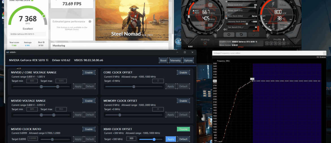This screenshot has height=143, width=331.
Task: Apply Afterburner settings with the checkmark button
Action: tap(254, 34)
